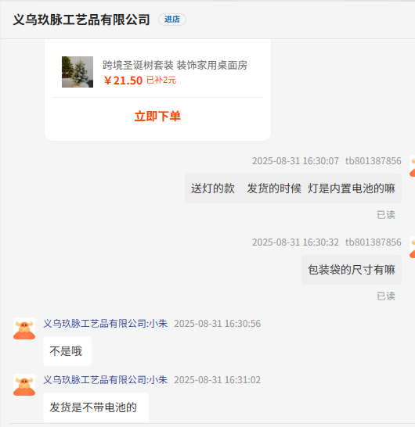Click 已读 status under 送灯的款 message
The height and width of the screenshot is (427, 415).
[386, 215]
